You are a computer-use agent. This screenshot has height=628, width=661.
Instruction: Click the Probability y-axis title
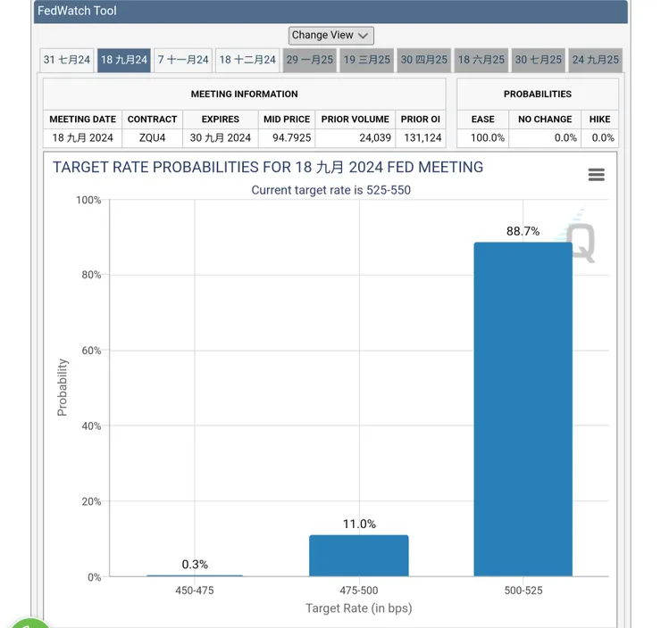pos(62,387)
